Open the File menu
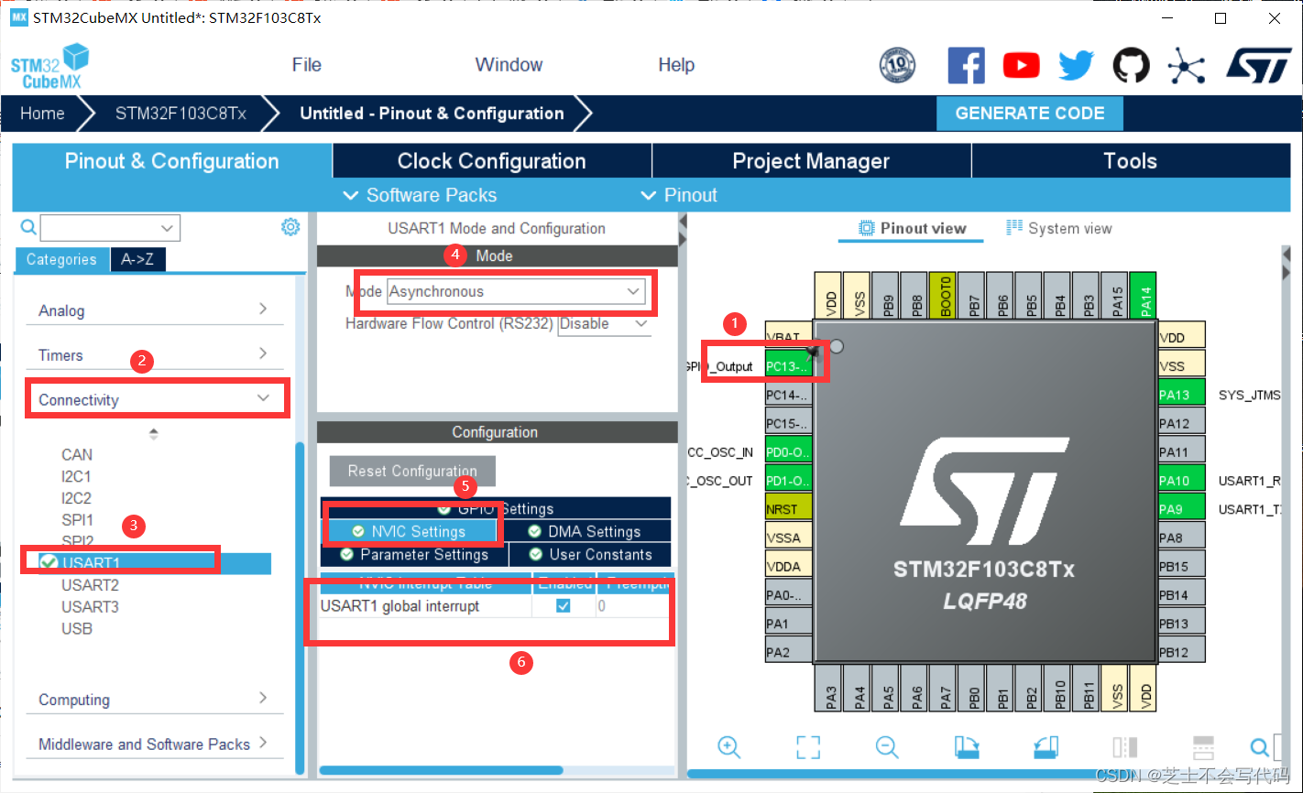Viewport: 1303px width, 793px height. 306,65
